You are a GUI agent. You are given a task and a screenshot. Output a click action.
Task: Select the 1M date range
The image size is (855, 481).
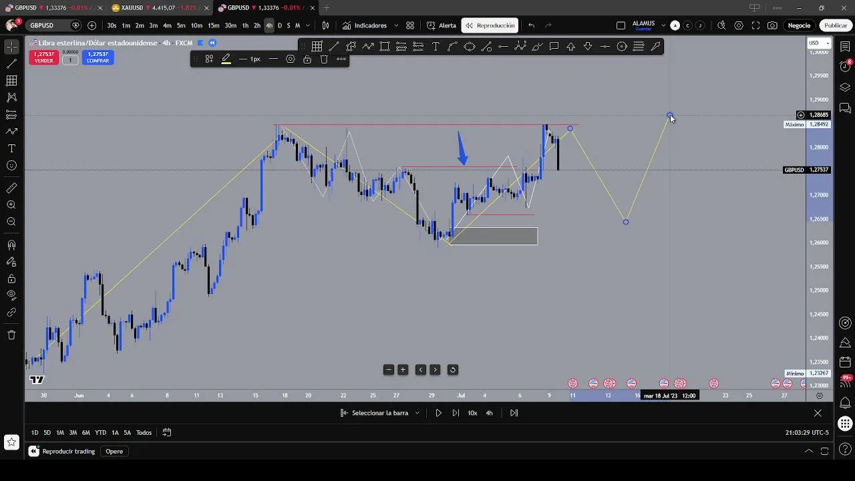point(60,432)
